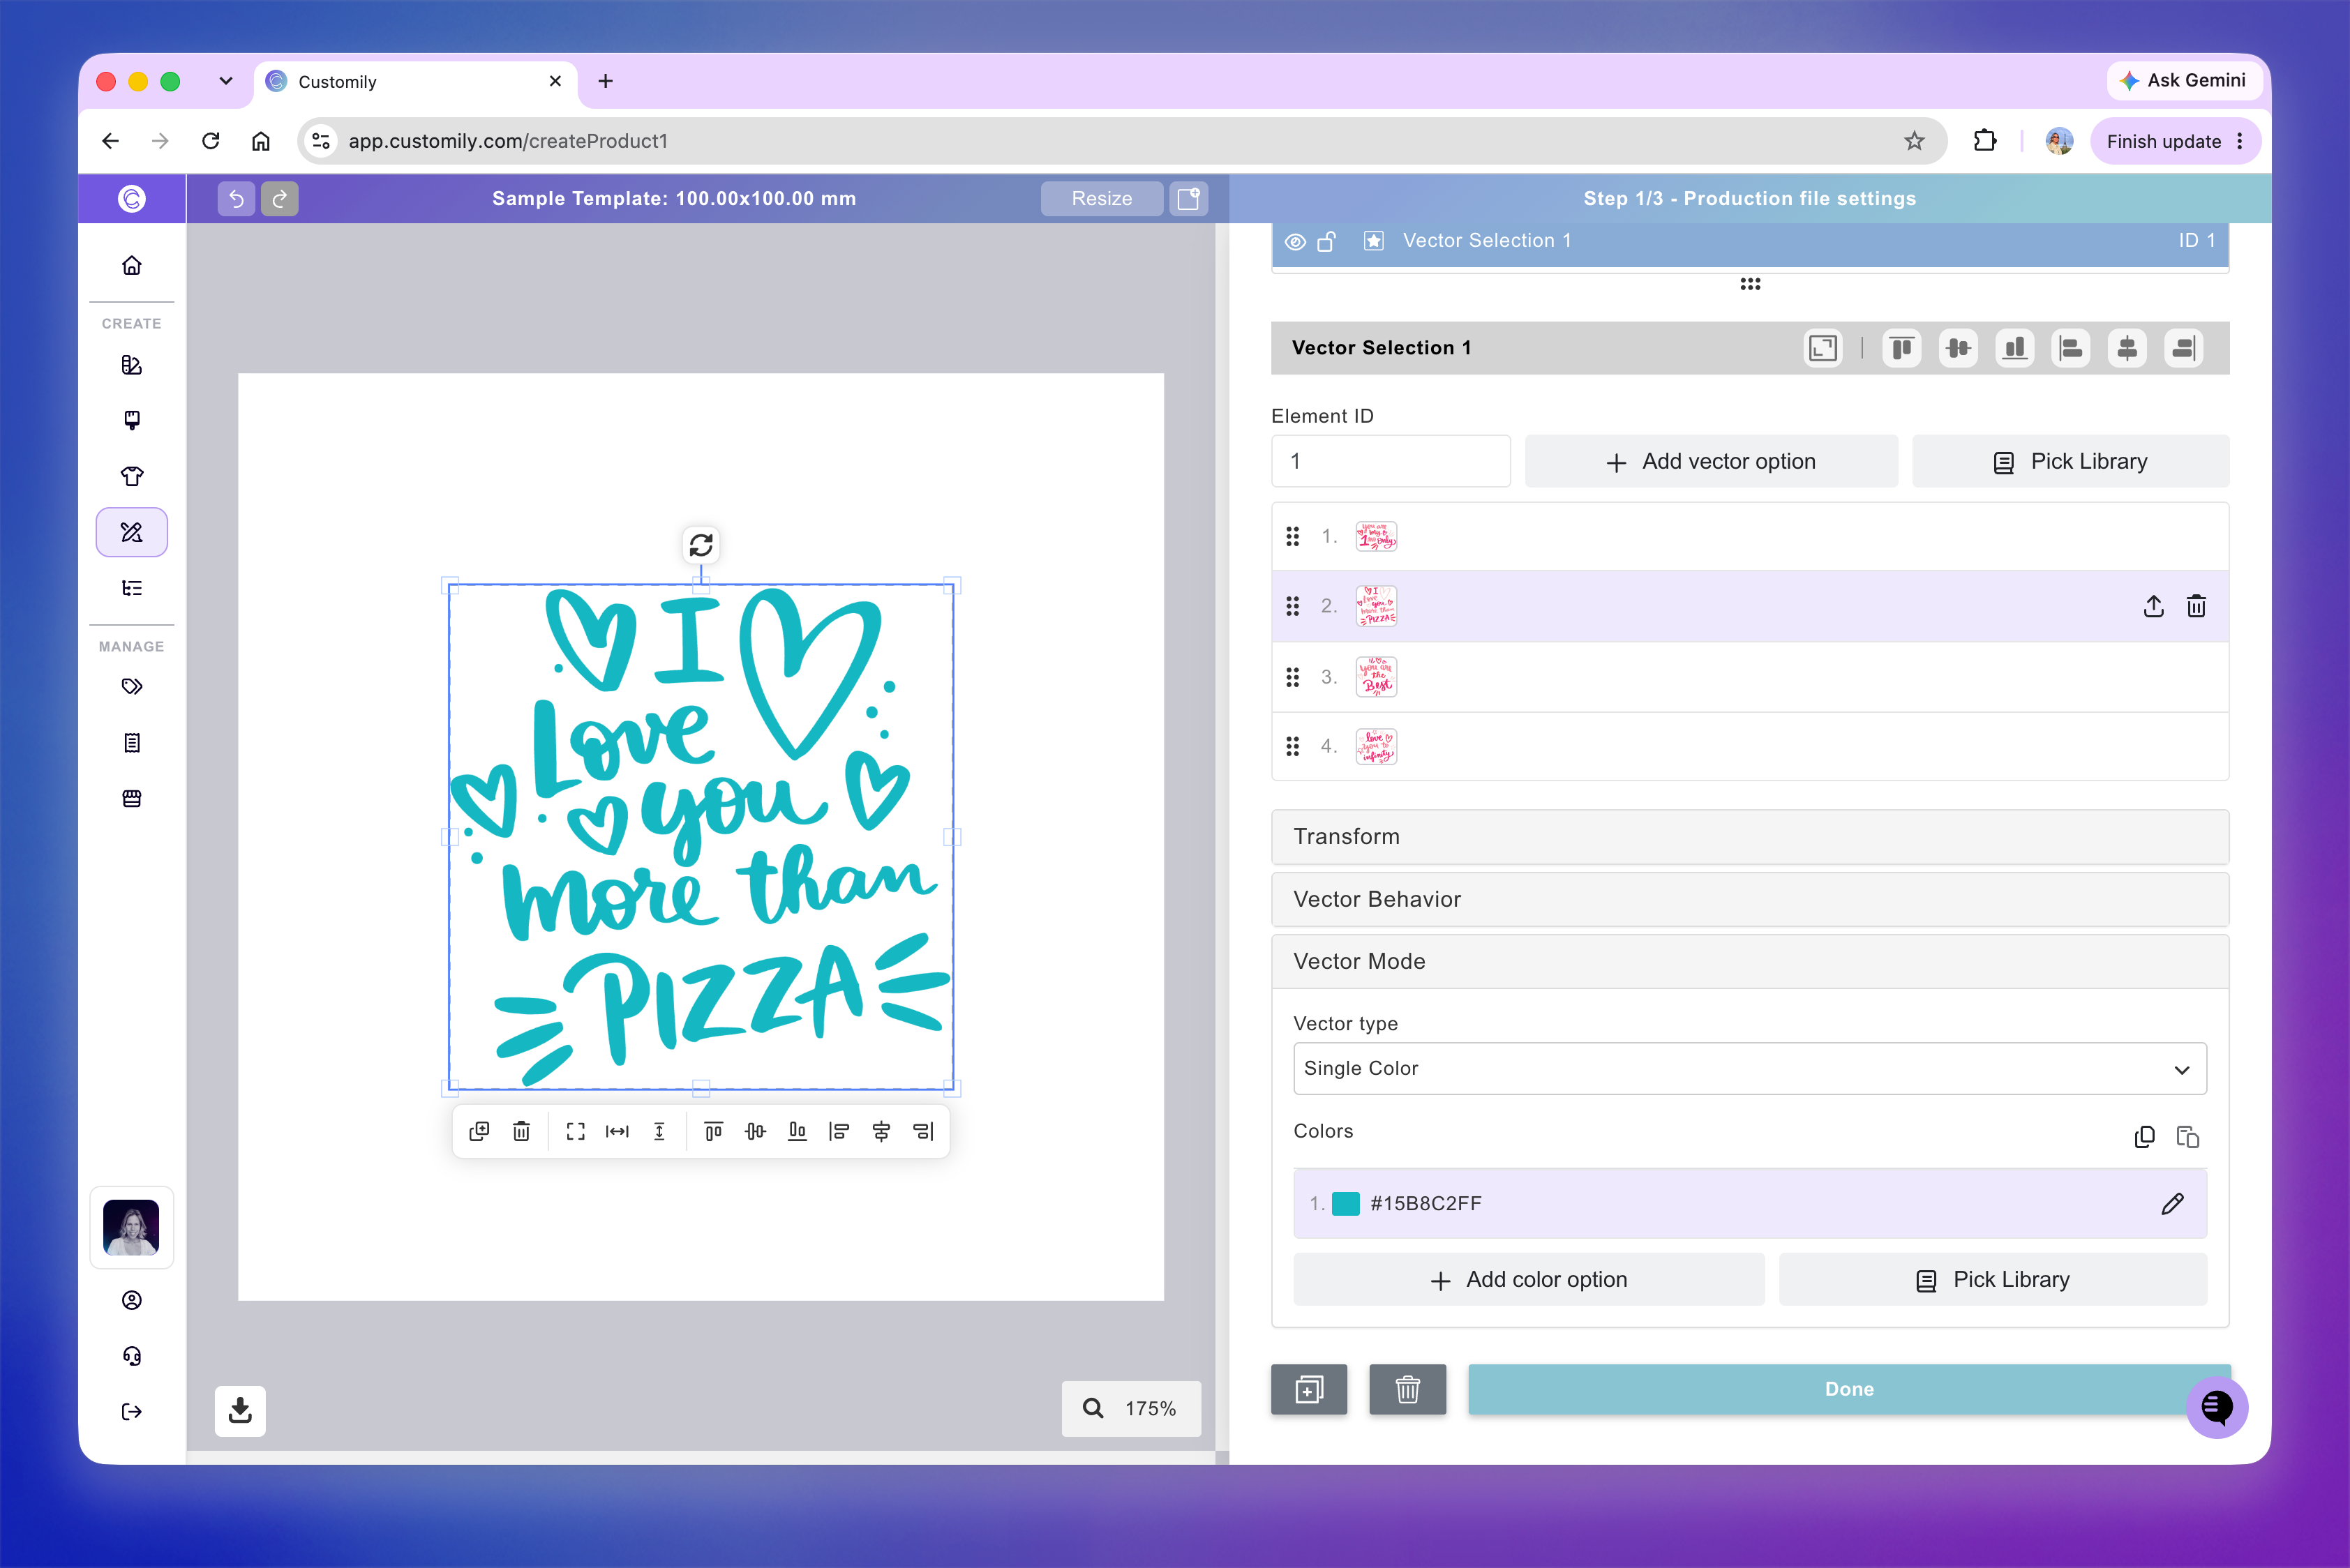
Task: Click the teal #15B8C2FF color swatch
Action: click(1345, 1203)
